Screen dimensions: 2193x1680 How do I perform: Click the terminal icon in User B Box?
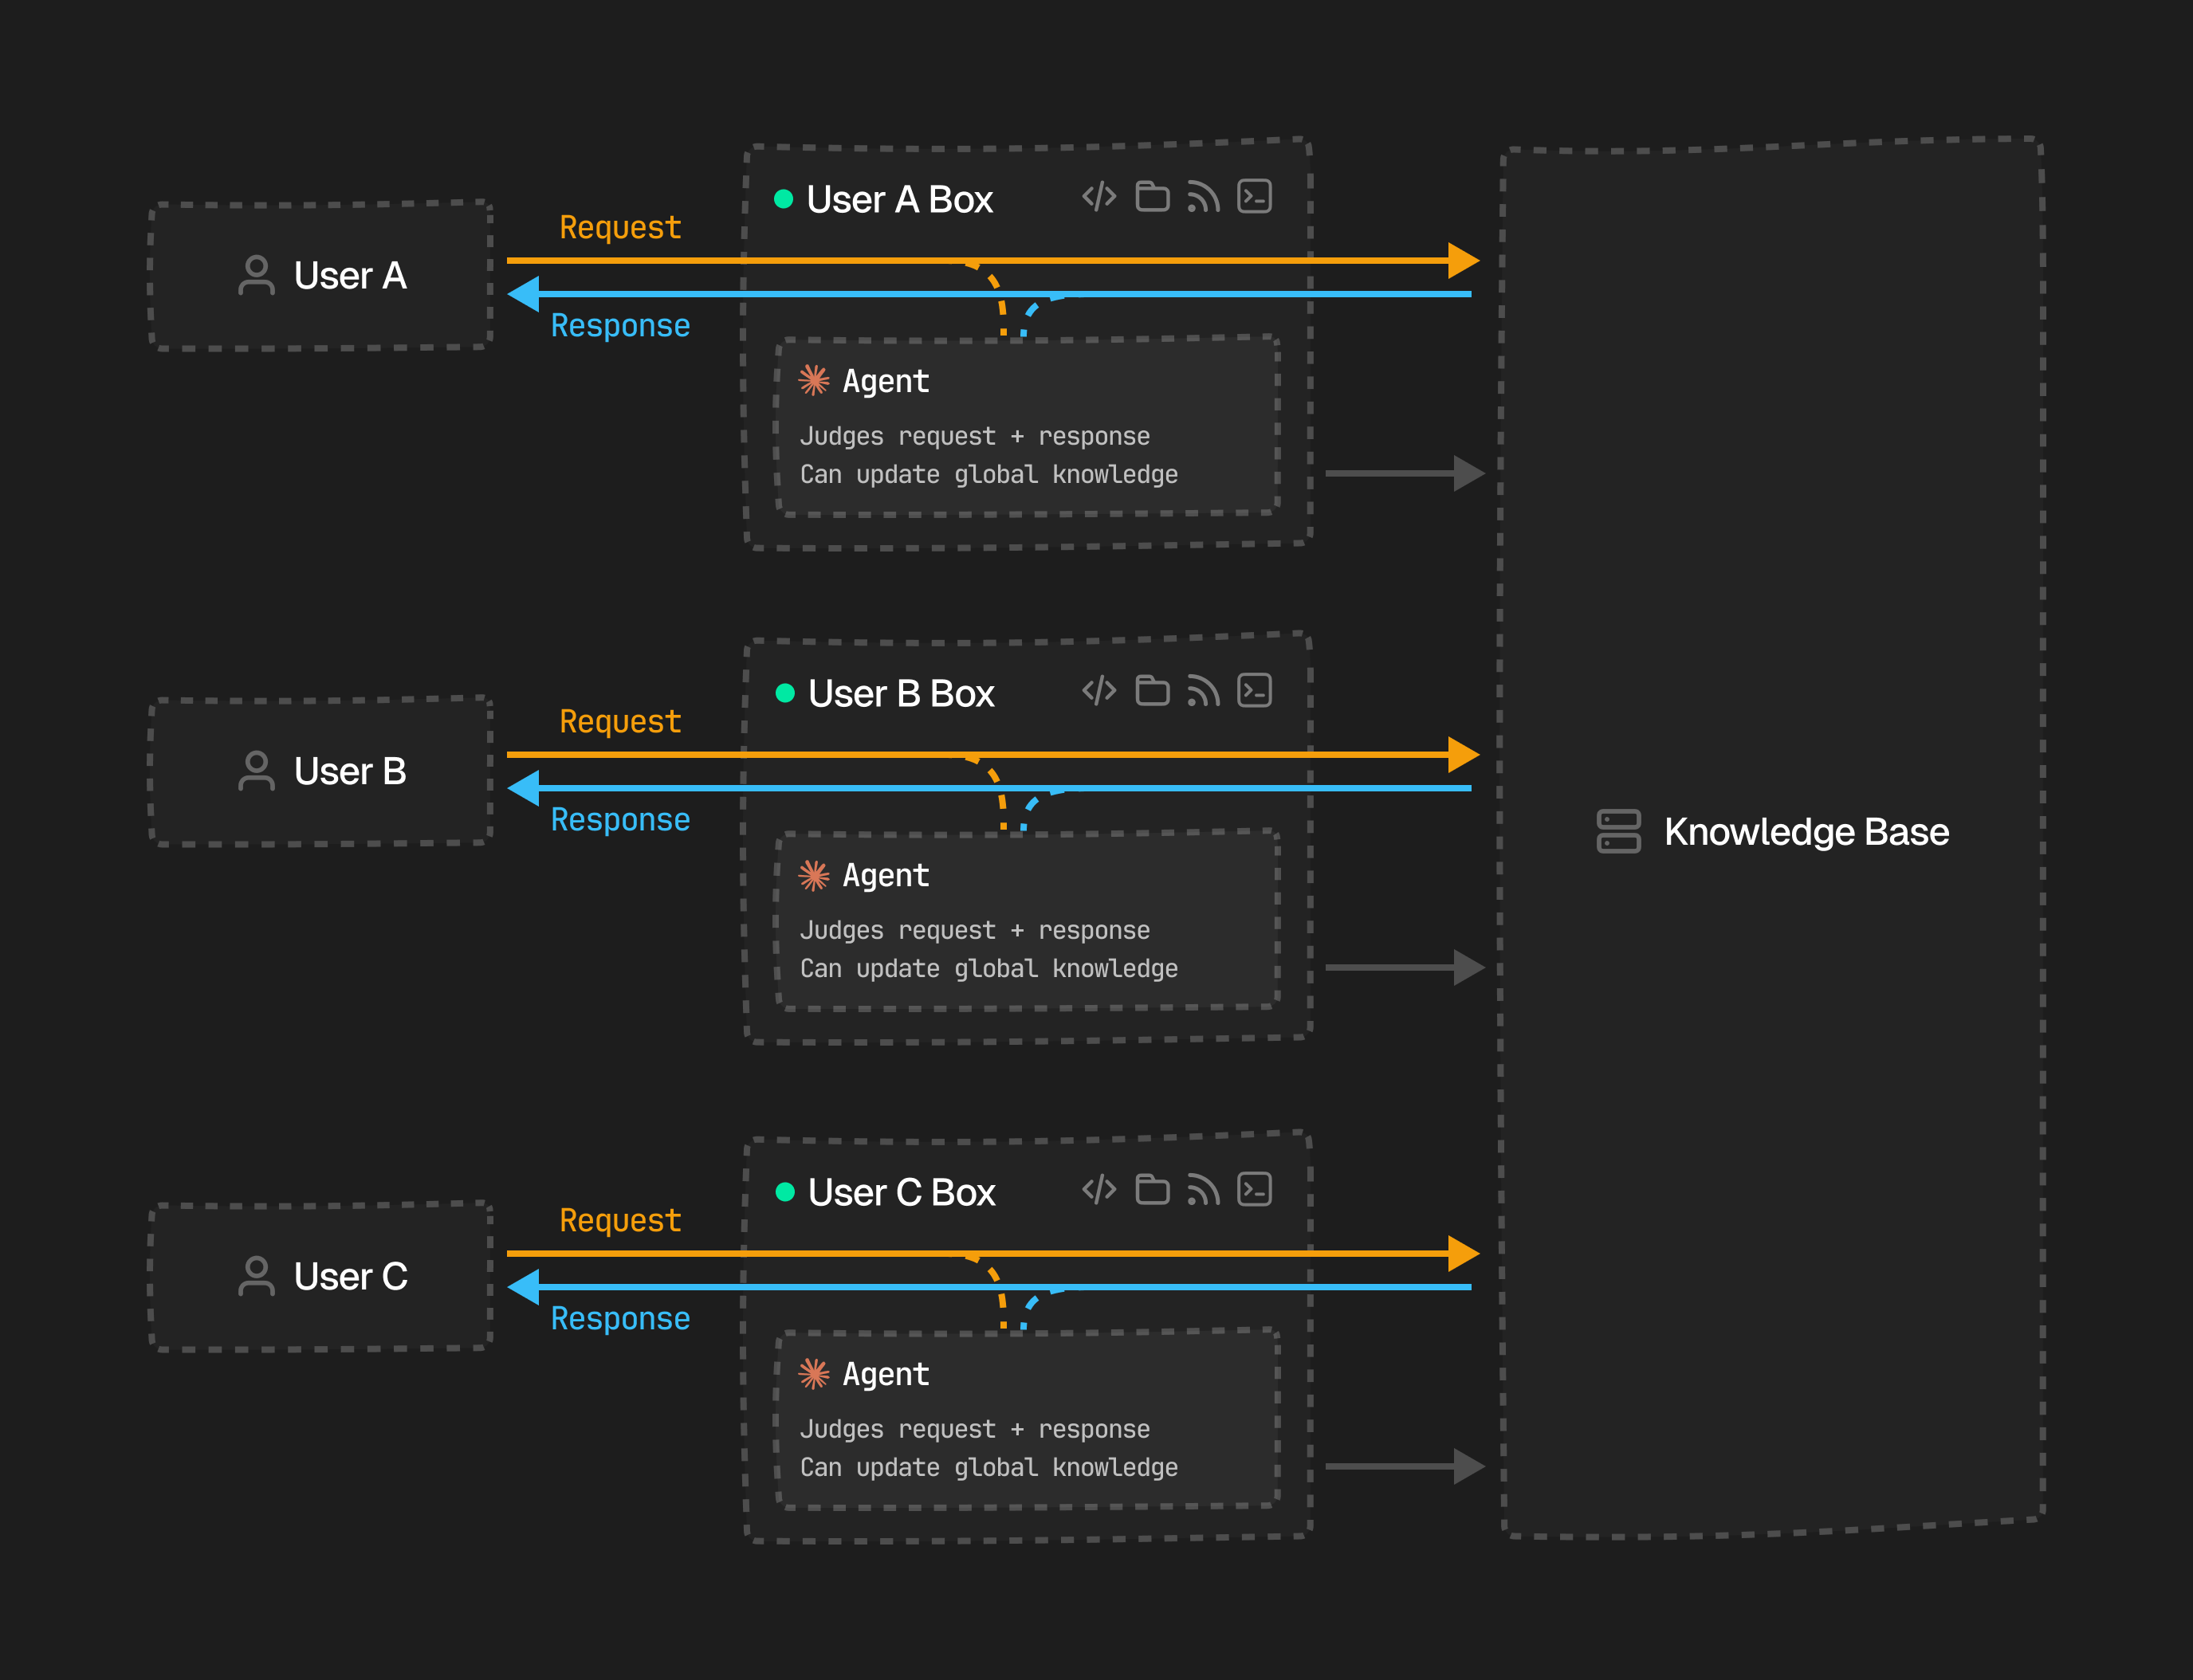coord(1254,691)
